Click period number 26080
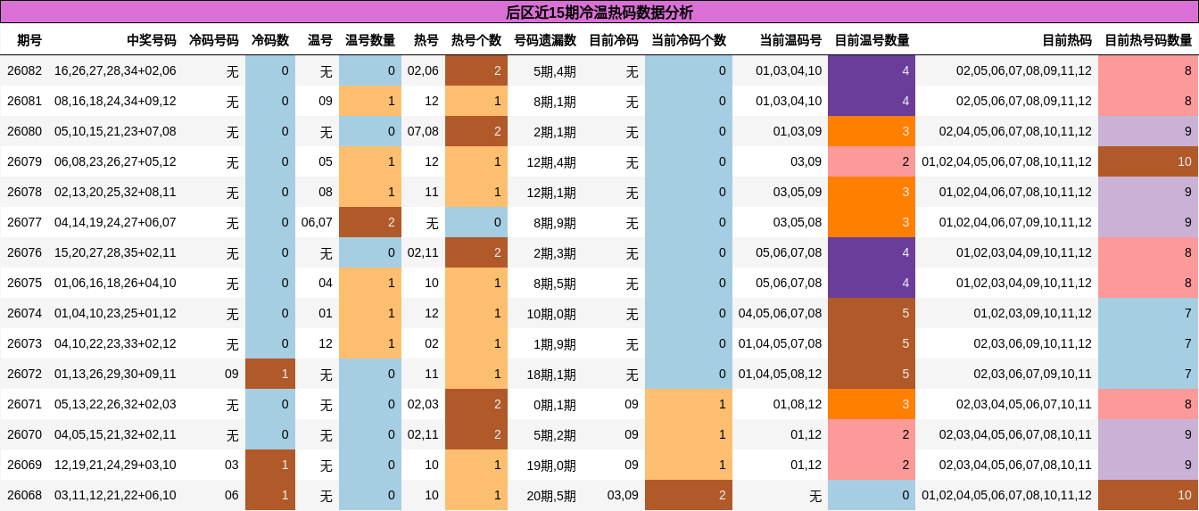This screenshot has height=511, width=1199. 24,131
